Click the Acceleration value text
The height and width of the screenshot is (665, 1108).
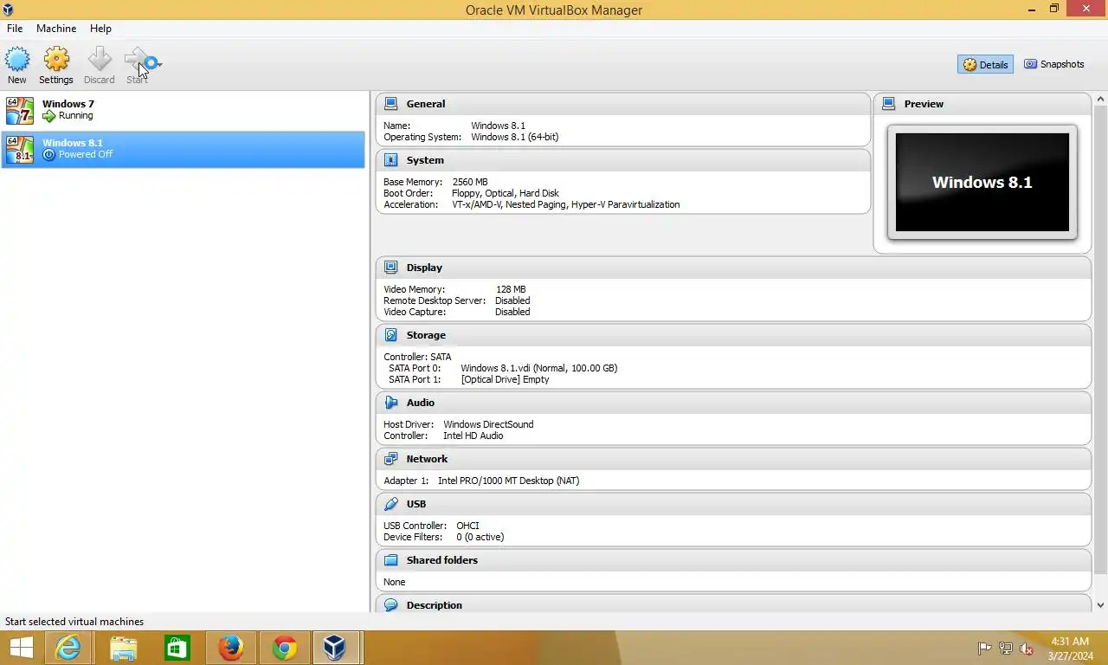[x=566, y=204]
